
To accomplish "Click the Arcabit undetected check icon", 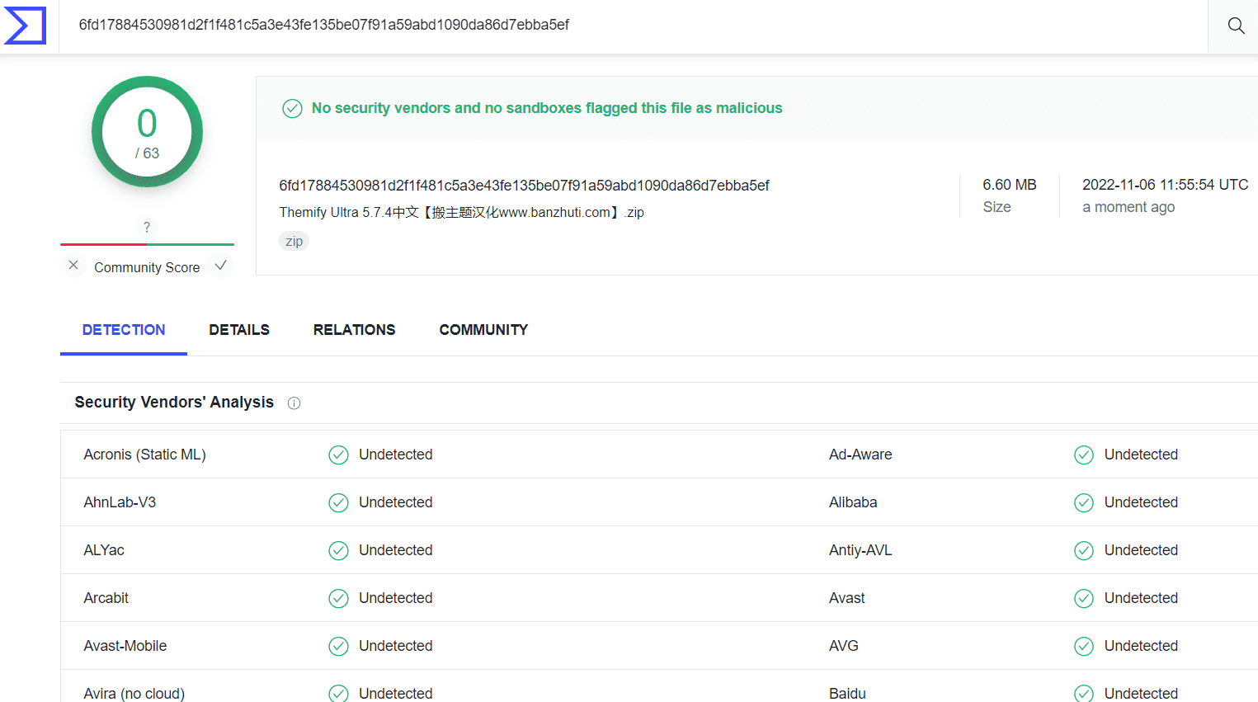I will coord(338,599).
